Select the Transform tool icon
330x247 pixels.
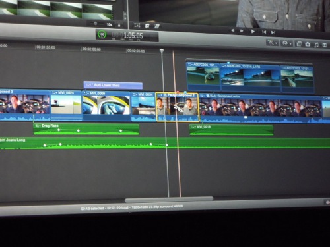coord(137,26)
